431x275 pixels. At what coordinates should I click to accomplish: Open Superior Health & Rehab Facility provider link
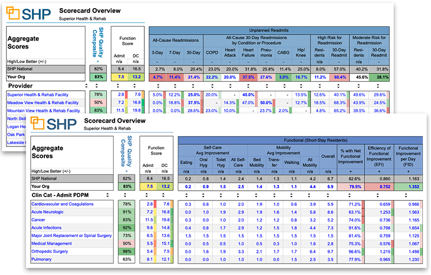click(x=38, y=95)
